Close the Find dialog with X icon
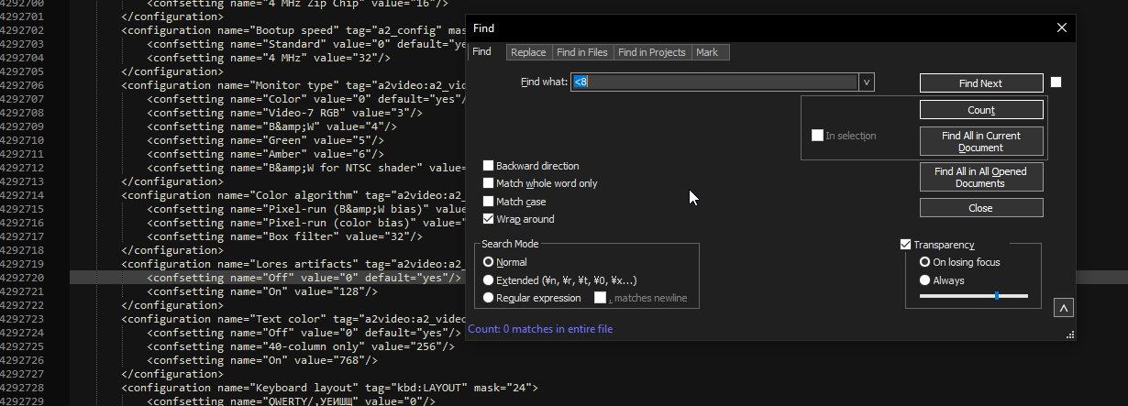The height and width of the screenshot is (406, 1128). point(1062,28)
